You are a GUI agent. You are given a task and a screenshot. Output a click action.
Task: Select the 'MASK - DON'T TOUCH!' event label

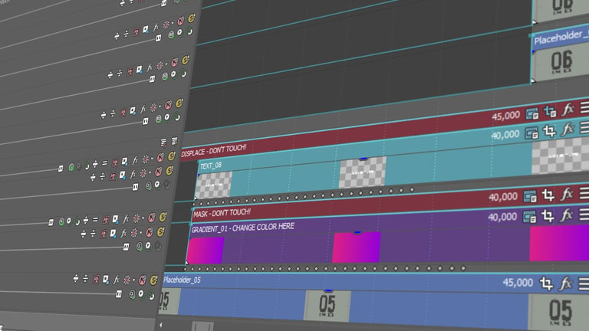pyautogui.click(x=222, y=213)
